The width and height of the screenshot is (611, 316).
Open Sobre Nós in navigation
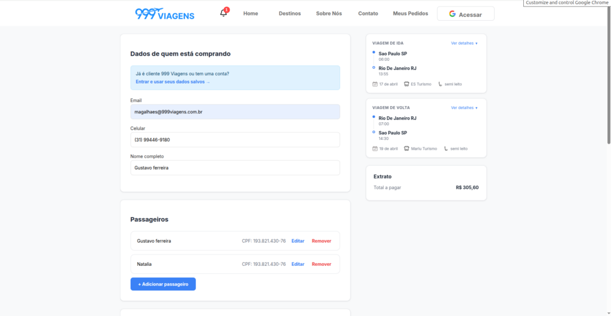(x=329, y=14)
